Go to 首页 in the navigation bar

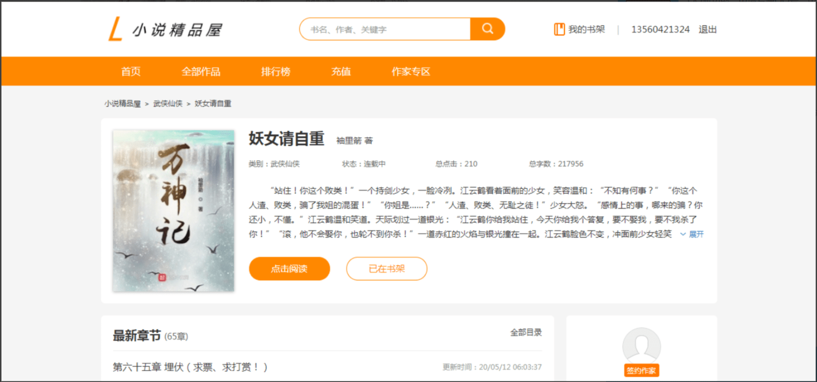(131, 71)
